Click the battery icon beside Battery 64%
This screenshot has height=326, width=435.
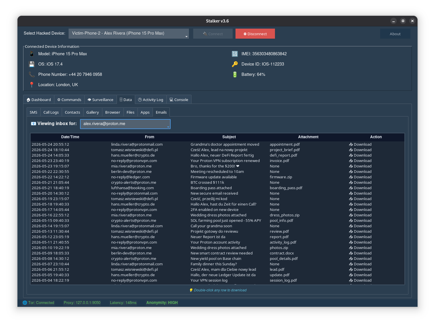(235, 74)
